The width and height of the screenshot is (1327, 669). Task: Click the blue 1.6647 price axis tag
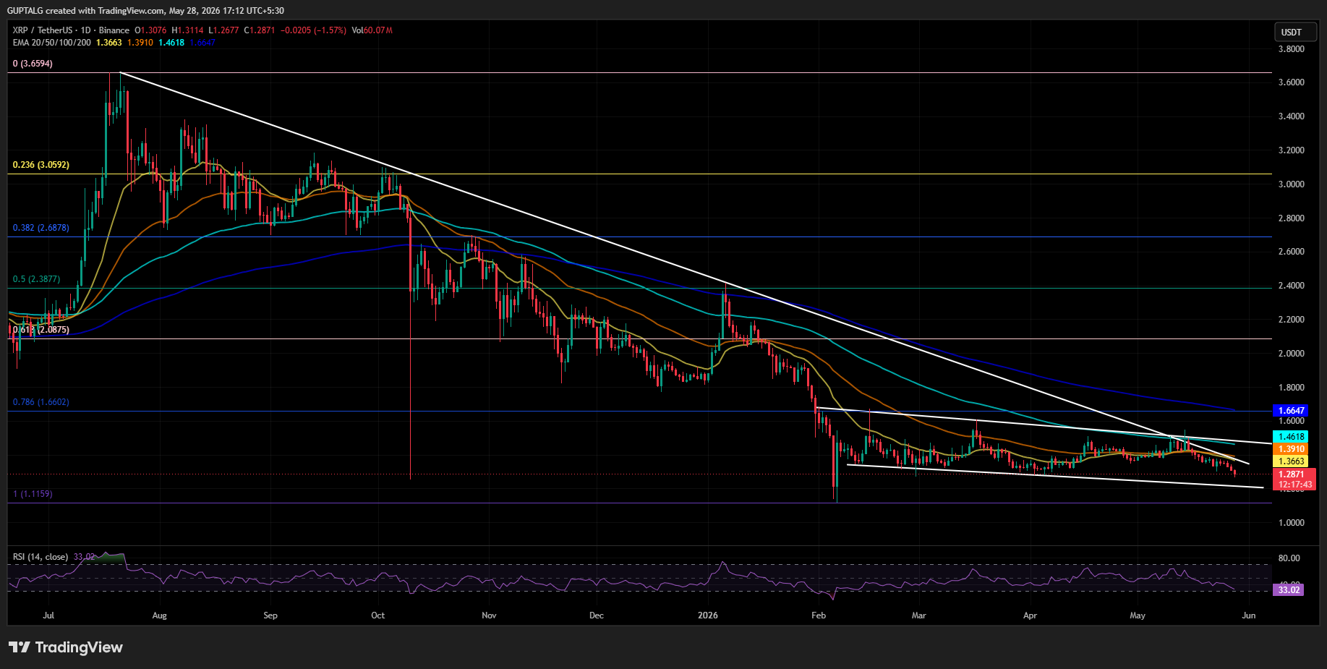coord(1291,411)
